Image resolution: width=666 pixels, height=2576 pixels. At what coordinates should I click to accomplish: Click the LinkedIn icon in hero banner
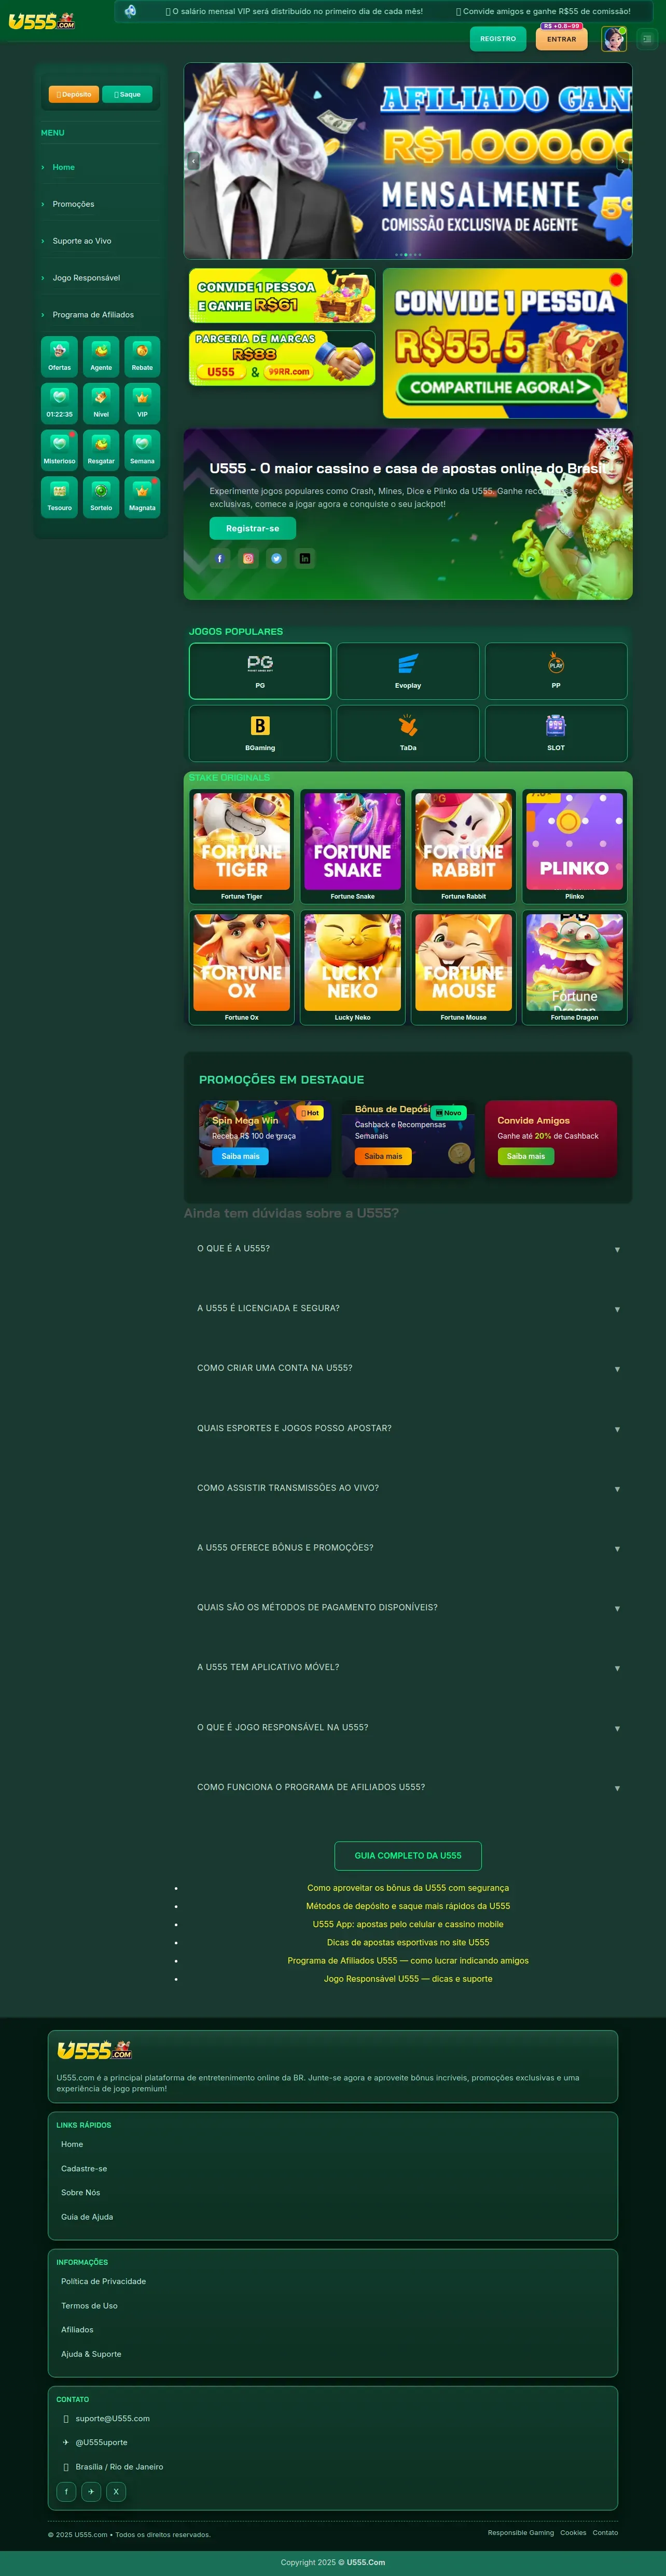(x=304, y=558)
